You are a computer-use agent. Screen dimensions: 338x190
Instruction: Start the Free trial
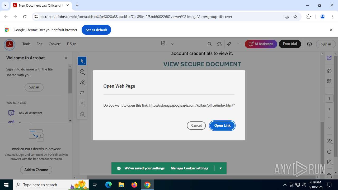[290, 44]
